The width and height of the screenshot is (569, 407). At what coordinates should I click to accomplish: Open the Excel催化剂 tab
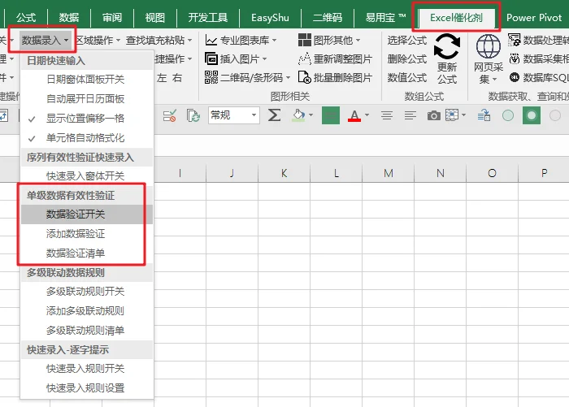pos(457,17)
